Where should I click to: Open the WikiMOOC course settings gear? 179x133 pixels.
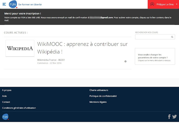point(125,61)
